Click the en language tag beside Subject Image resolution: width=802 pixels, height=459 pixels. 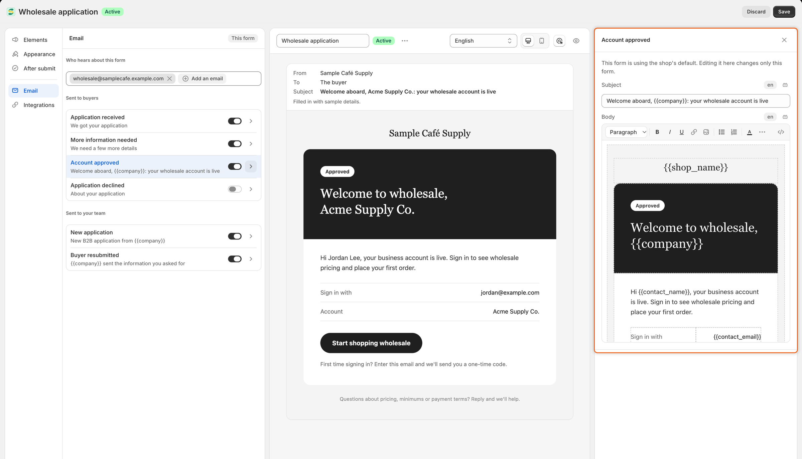[770, 85]
